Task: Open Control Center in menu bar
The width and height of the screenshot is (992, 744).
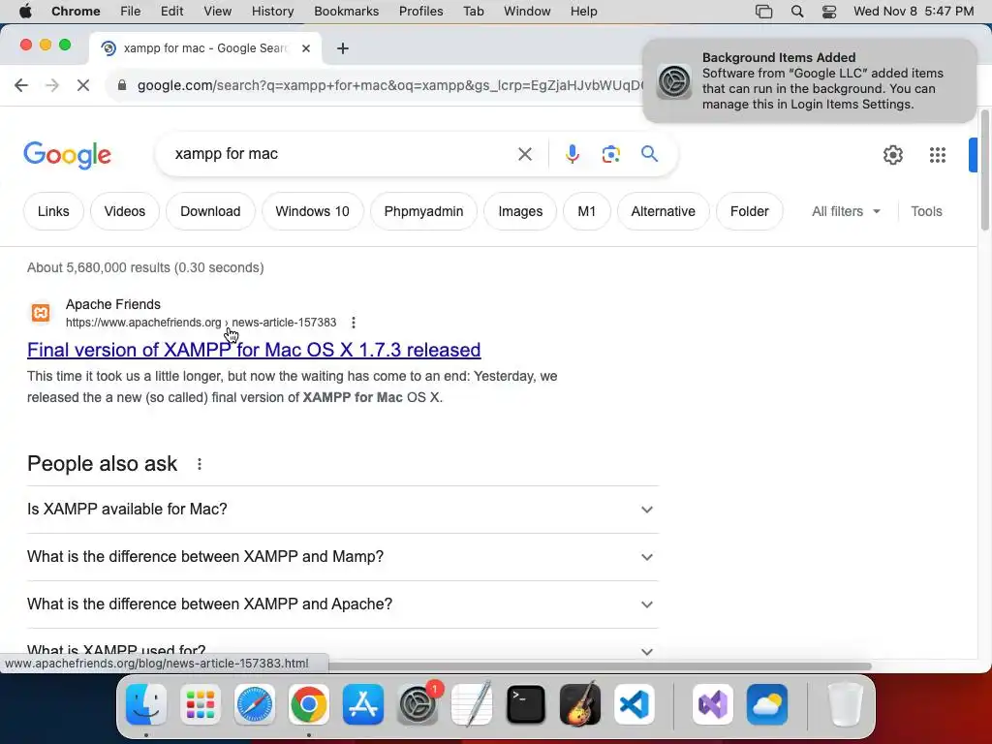Action: coord(829,12)
